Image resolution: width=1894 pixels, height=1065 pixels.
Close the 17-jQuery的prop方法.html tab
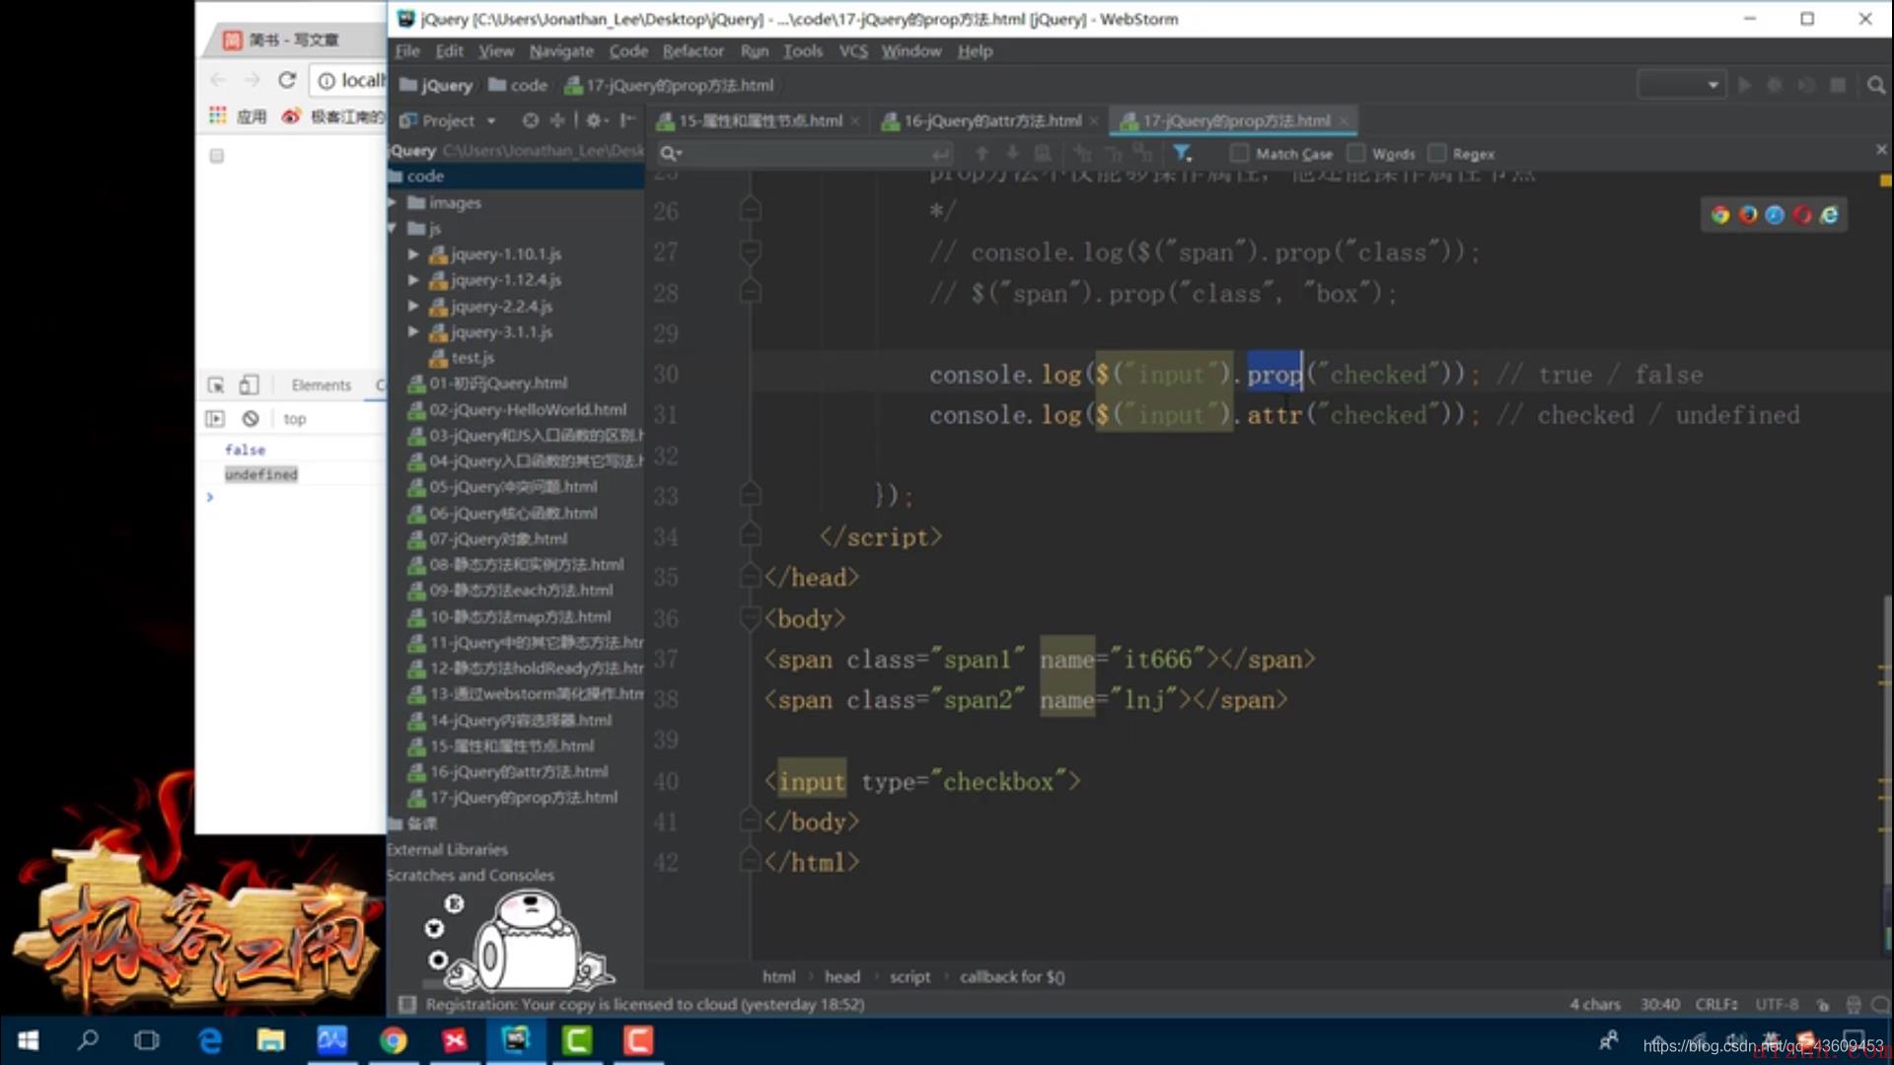click(x=1344, y=121)
